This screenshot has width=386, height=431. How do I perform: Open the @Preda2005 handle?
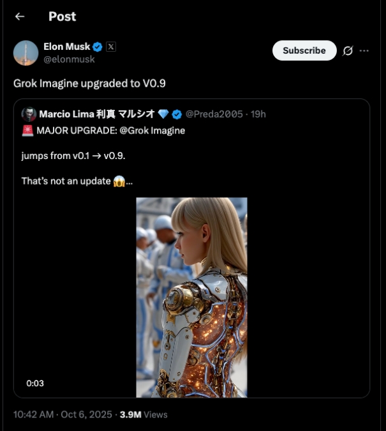[x=214, y=114]
